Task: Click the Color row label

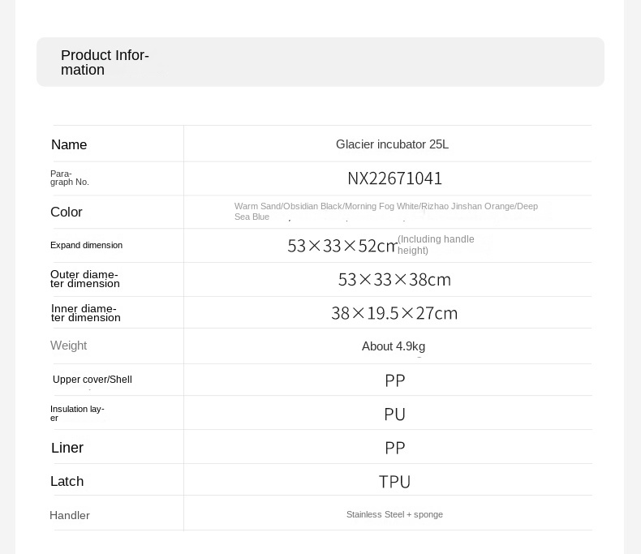Action: (x=67, y=213)
